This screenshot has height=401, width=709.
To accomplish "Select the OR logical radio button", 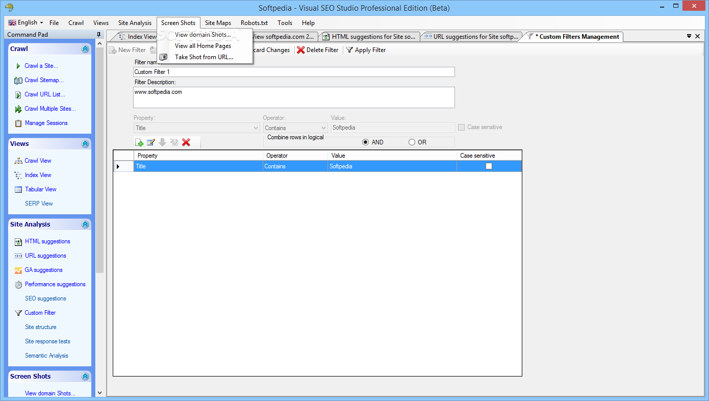I will pos(412,142).
